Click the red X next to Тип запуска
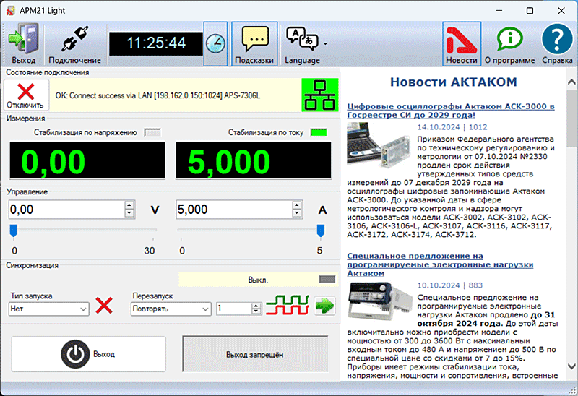Viewport: 578px width, 396px height. (104, 305)
